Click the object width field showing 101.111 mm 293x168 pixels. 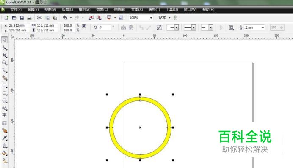pos(47,25)
